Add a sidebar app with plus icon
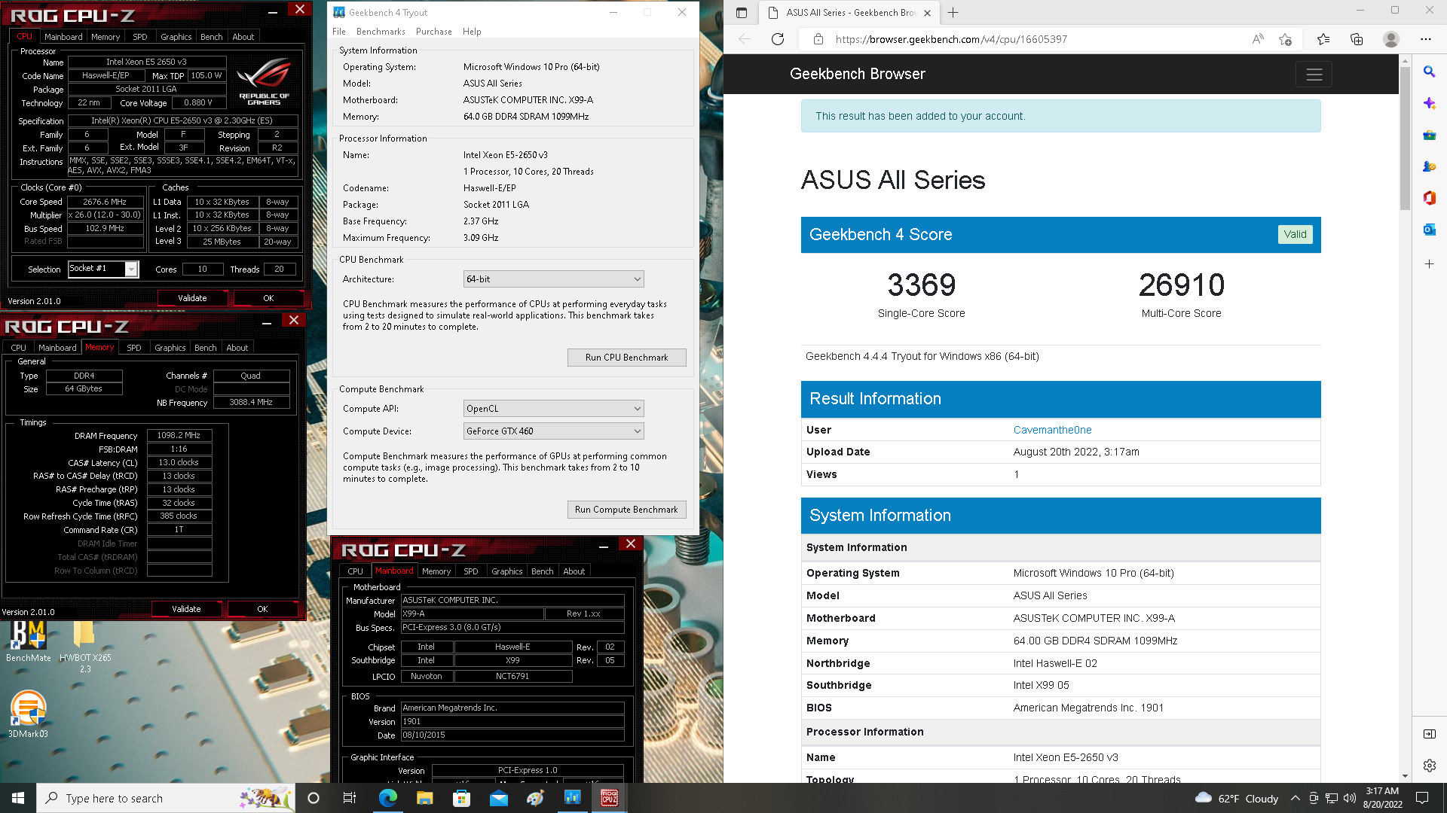This screenshot has height=813, width=1447. (1429, 264)
